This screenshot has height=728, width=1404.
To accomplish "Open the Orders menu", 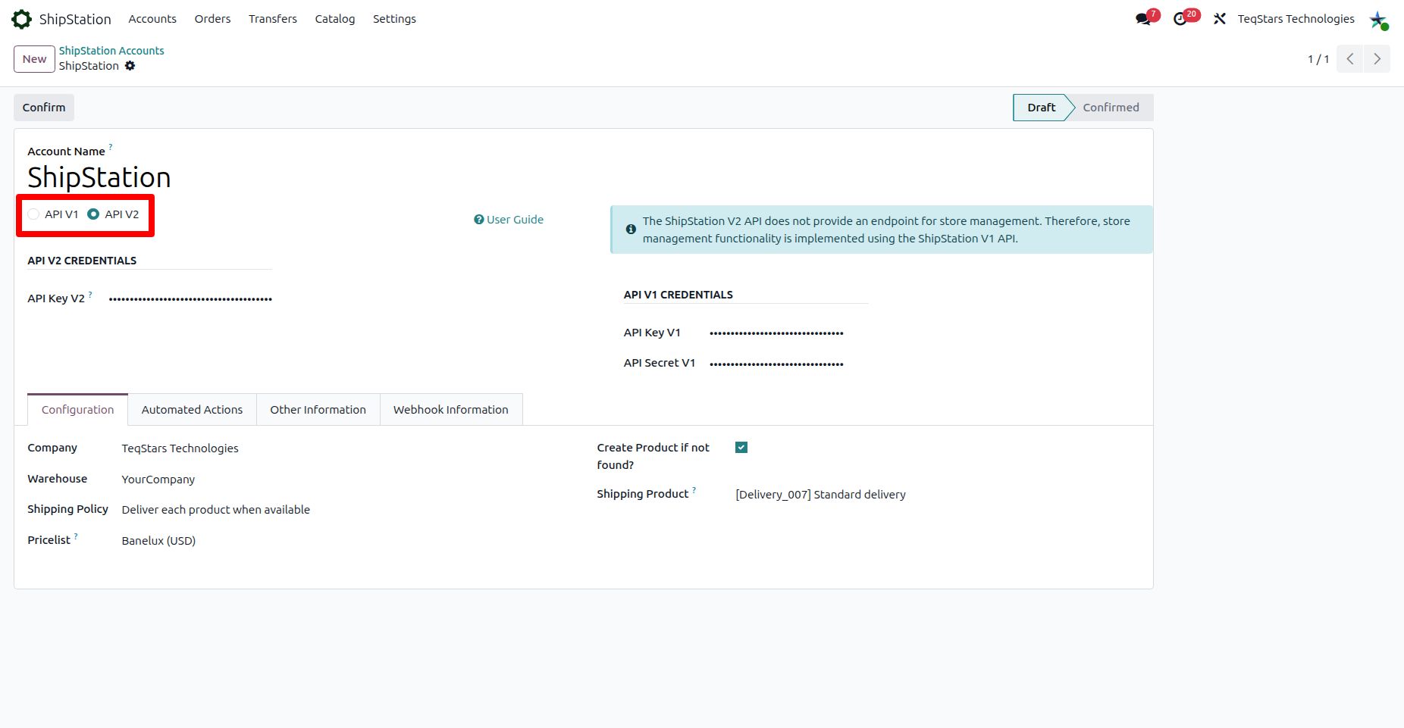I will [212, 19].
